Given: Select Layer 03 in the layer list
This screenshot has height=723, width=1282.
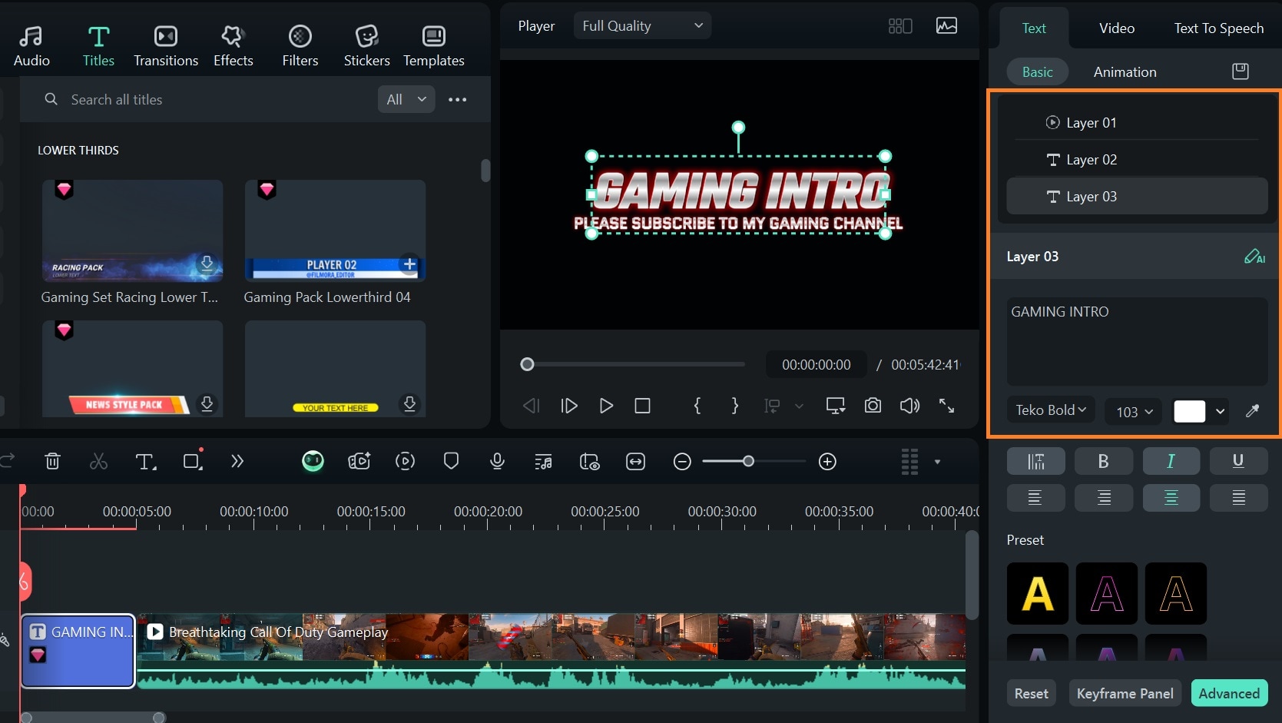Looking at the screenshot, I should pyautogui.click(x=1137, y=196).
